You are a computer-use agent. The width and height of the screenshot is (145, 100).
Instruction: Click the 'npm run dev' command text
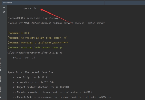[30, 8]
